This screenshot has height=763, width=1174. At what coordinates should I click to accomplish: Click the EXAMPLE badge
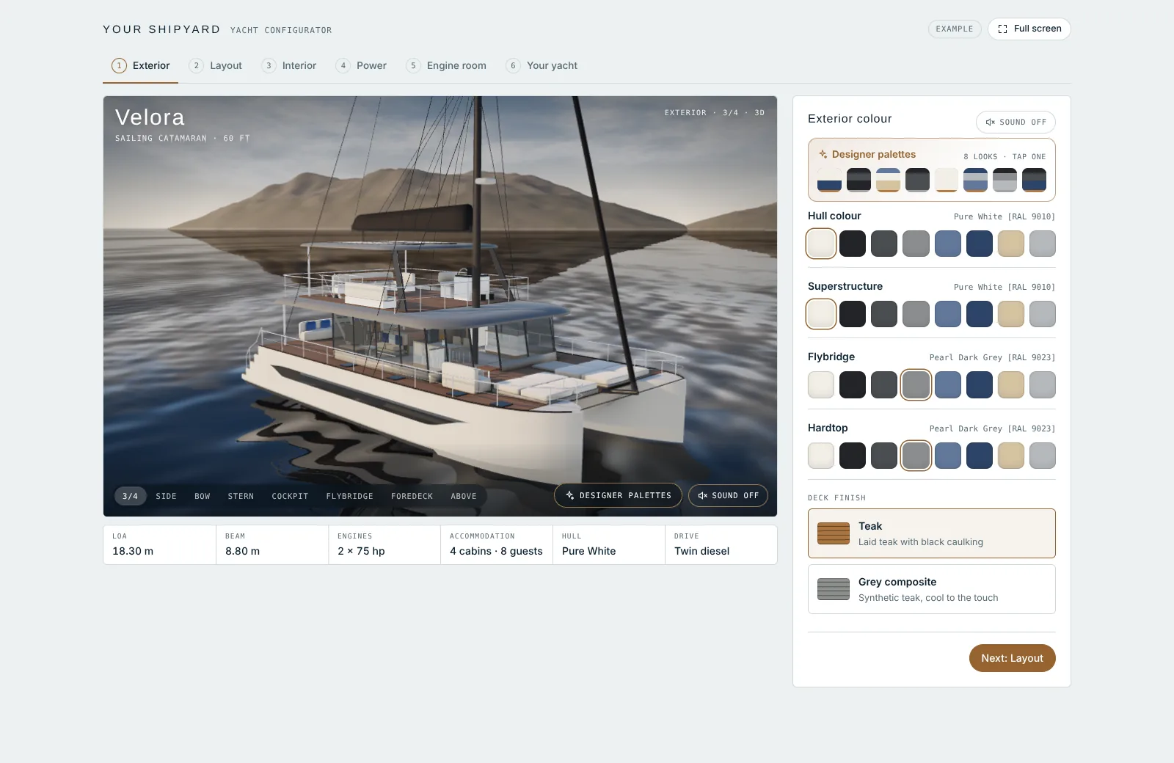tap(954, 29)
